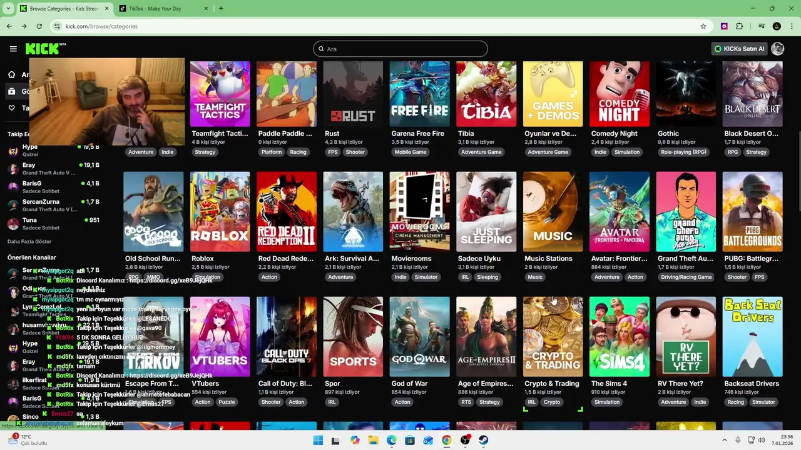
Task: Open Tuna channel in sidebar
Action: [53, 224]
